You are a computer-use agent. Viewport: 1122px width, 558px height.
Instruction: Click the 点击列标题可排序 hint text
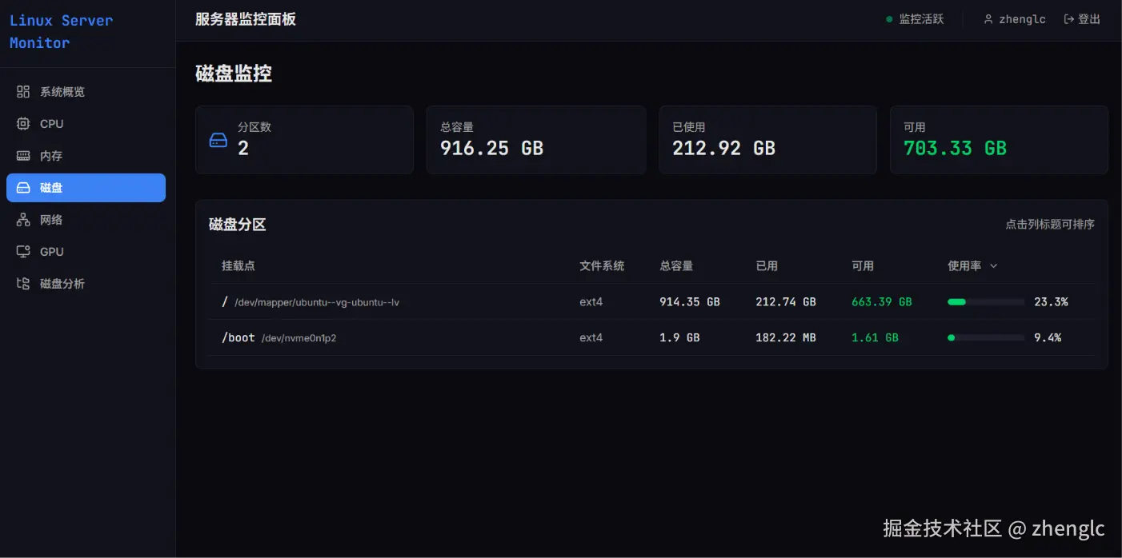(x=1050, y=225)
